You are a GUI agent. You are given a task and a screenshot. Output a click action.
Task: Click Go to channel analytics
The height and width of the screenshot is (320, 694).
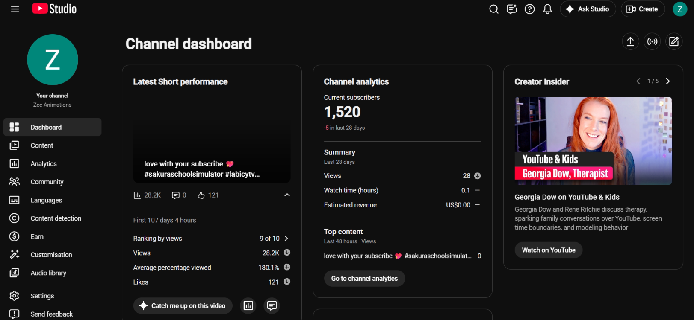365,279
